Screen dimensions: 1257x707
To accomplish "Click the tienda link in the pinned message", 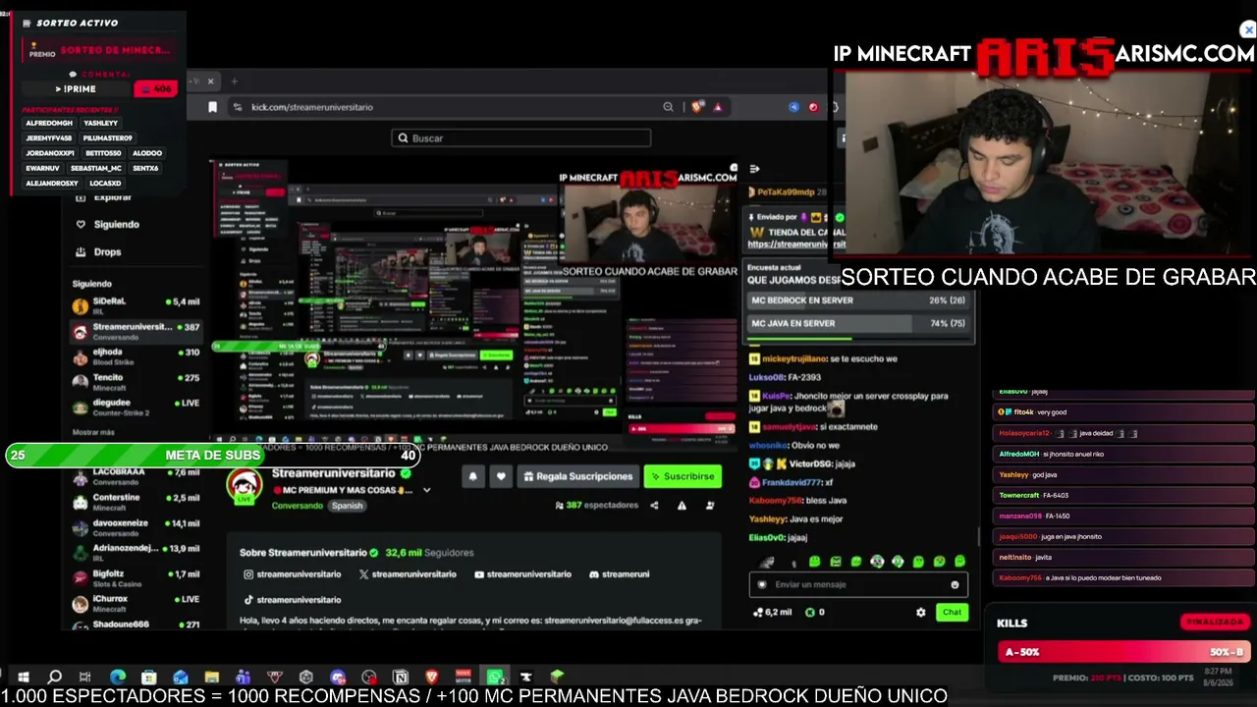I will (x=796, y=245).
